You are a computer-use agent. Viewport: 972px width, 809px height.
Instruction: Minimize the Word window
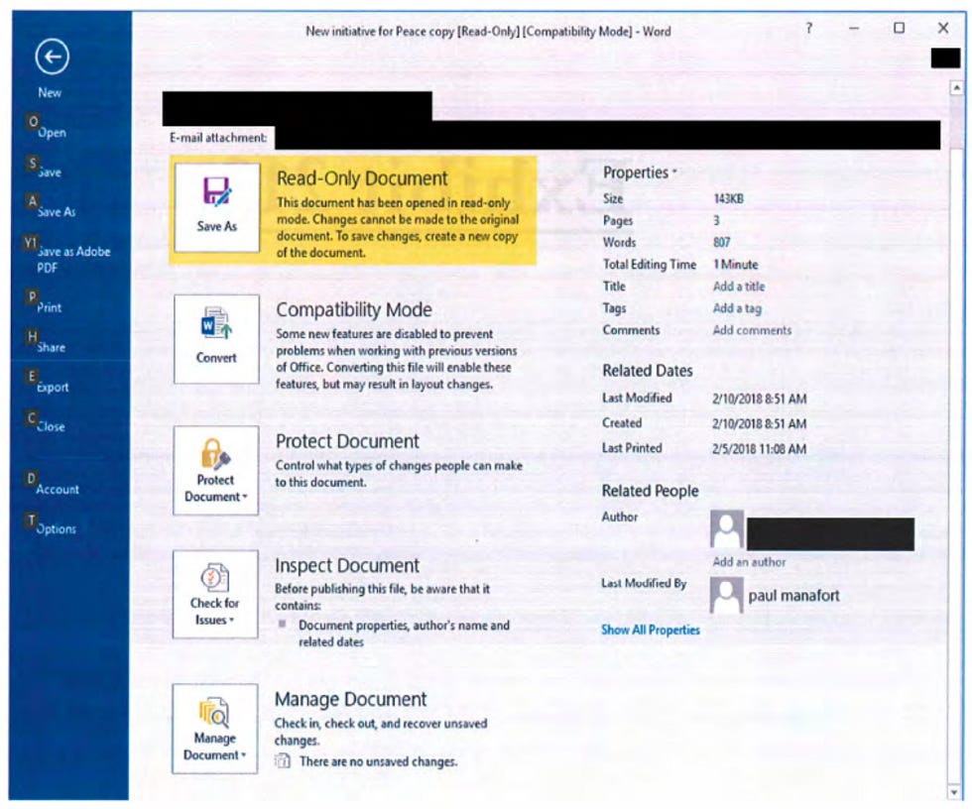(854, 29)
